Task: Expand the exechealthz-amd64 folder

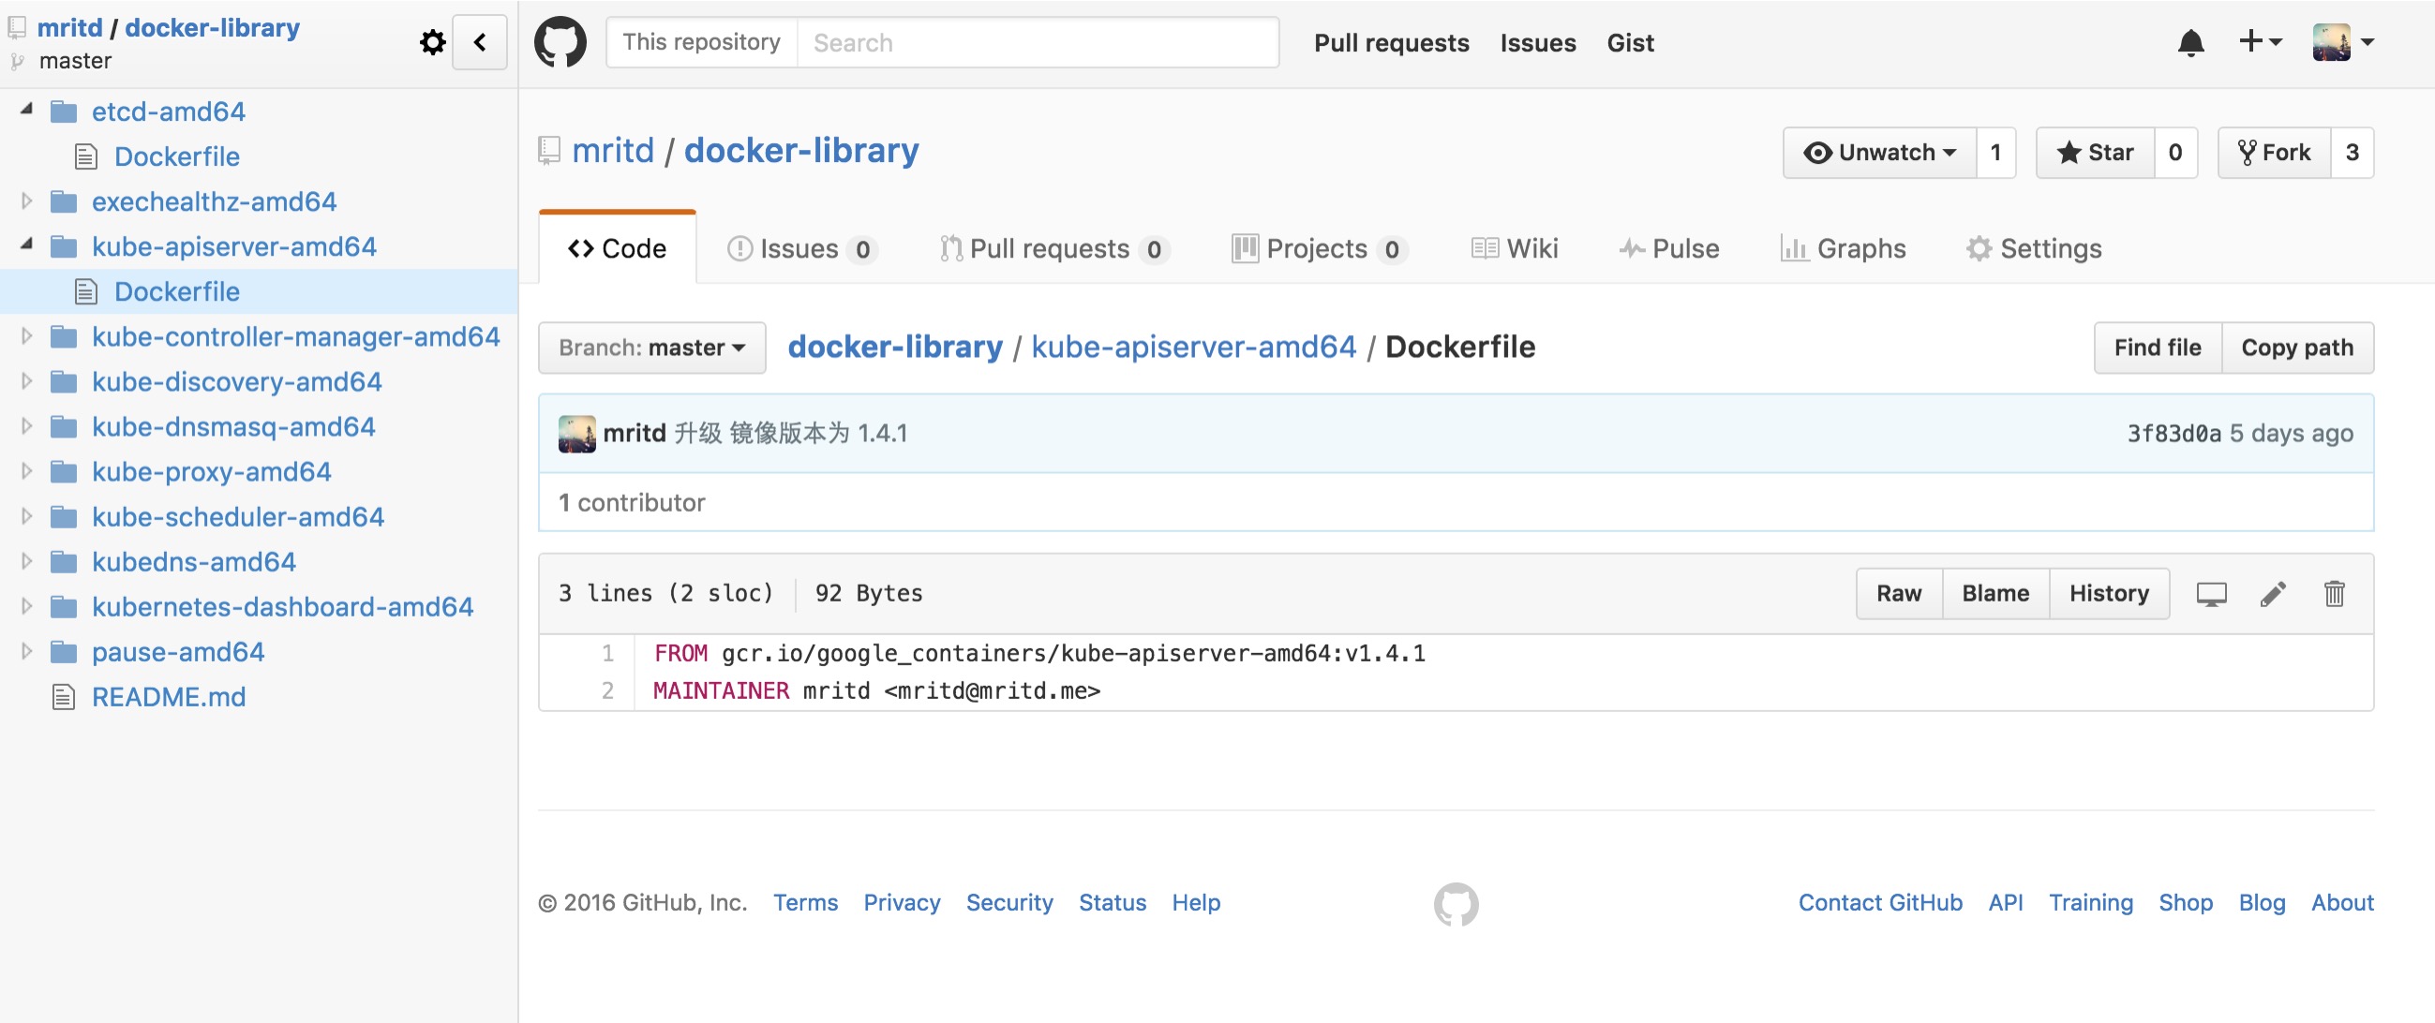Action: tap(26, 200)
